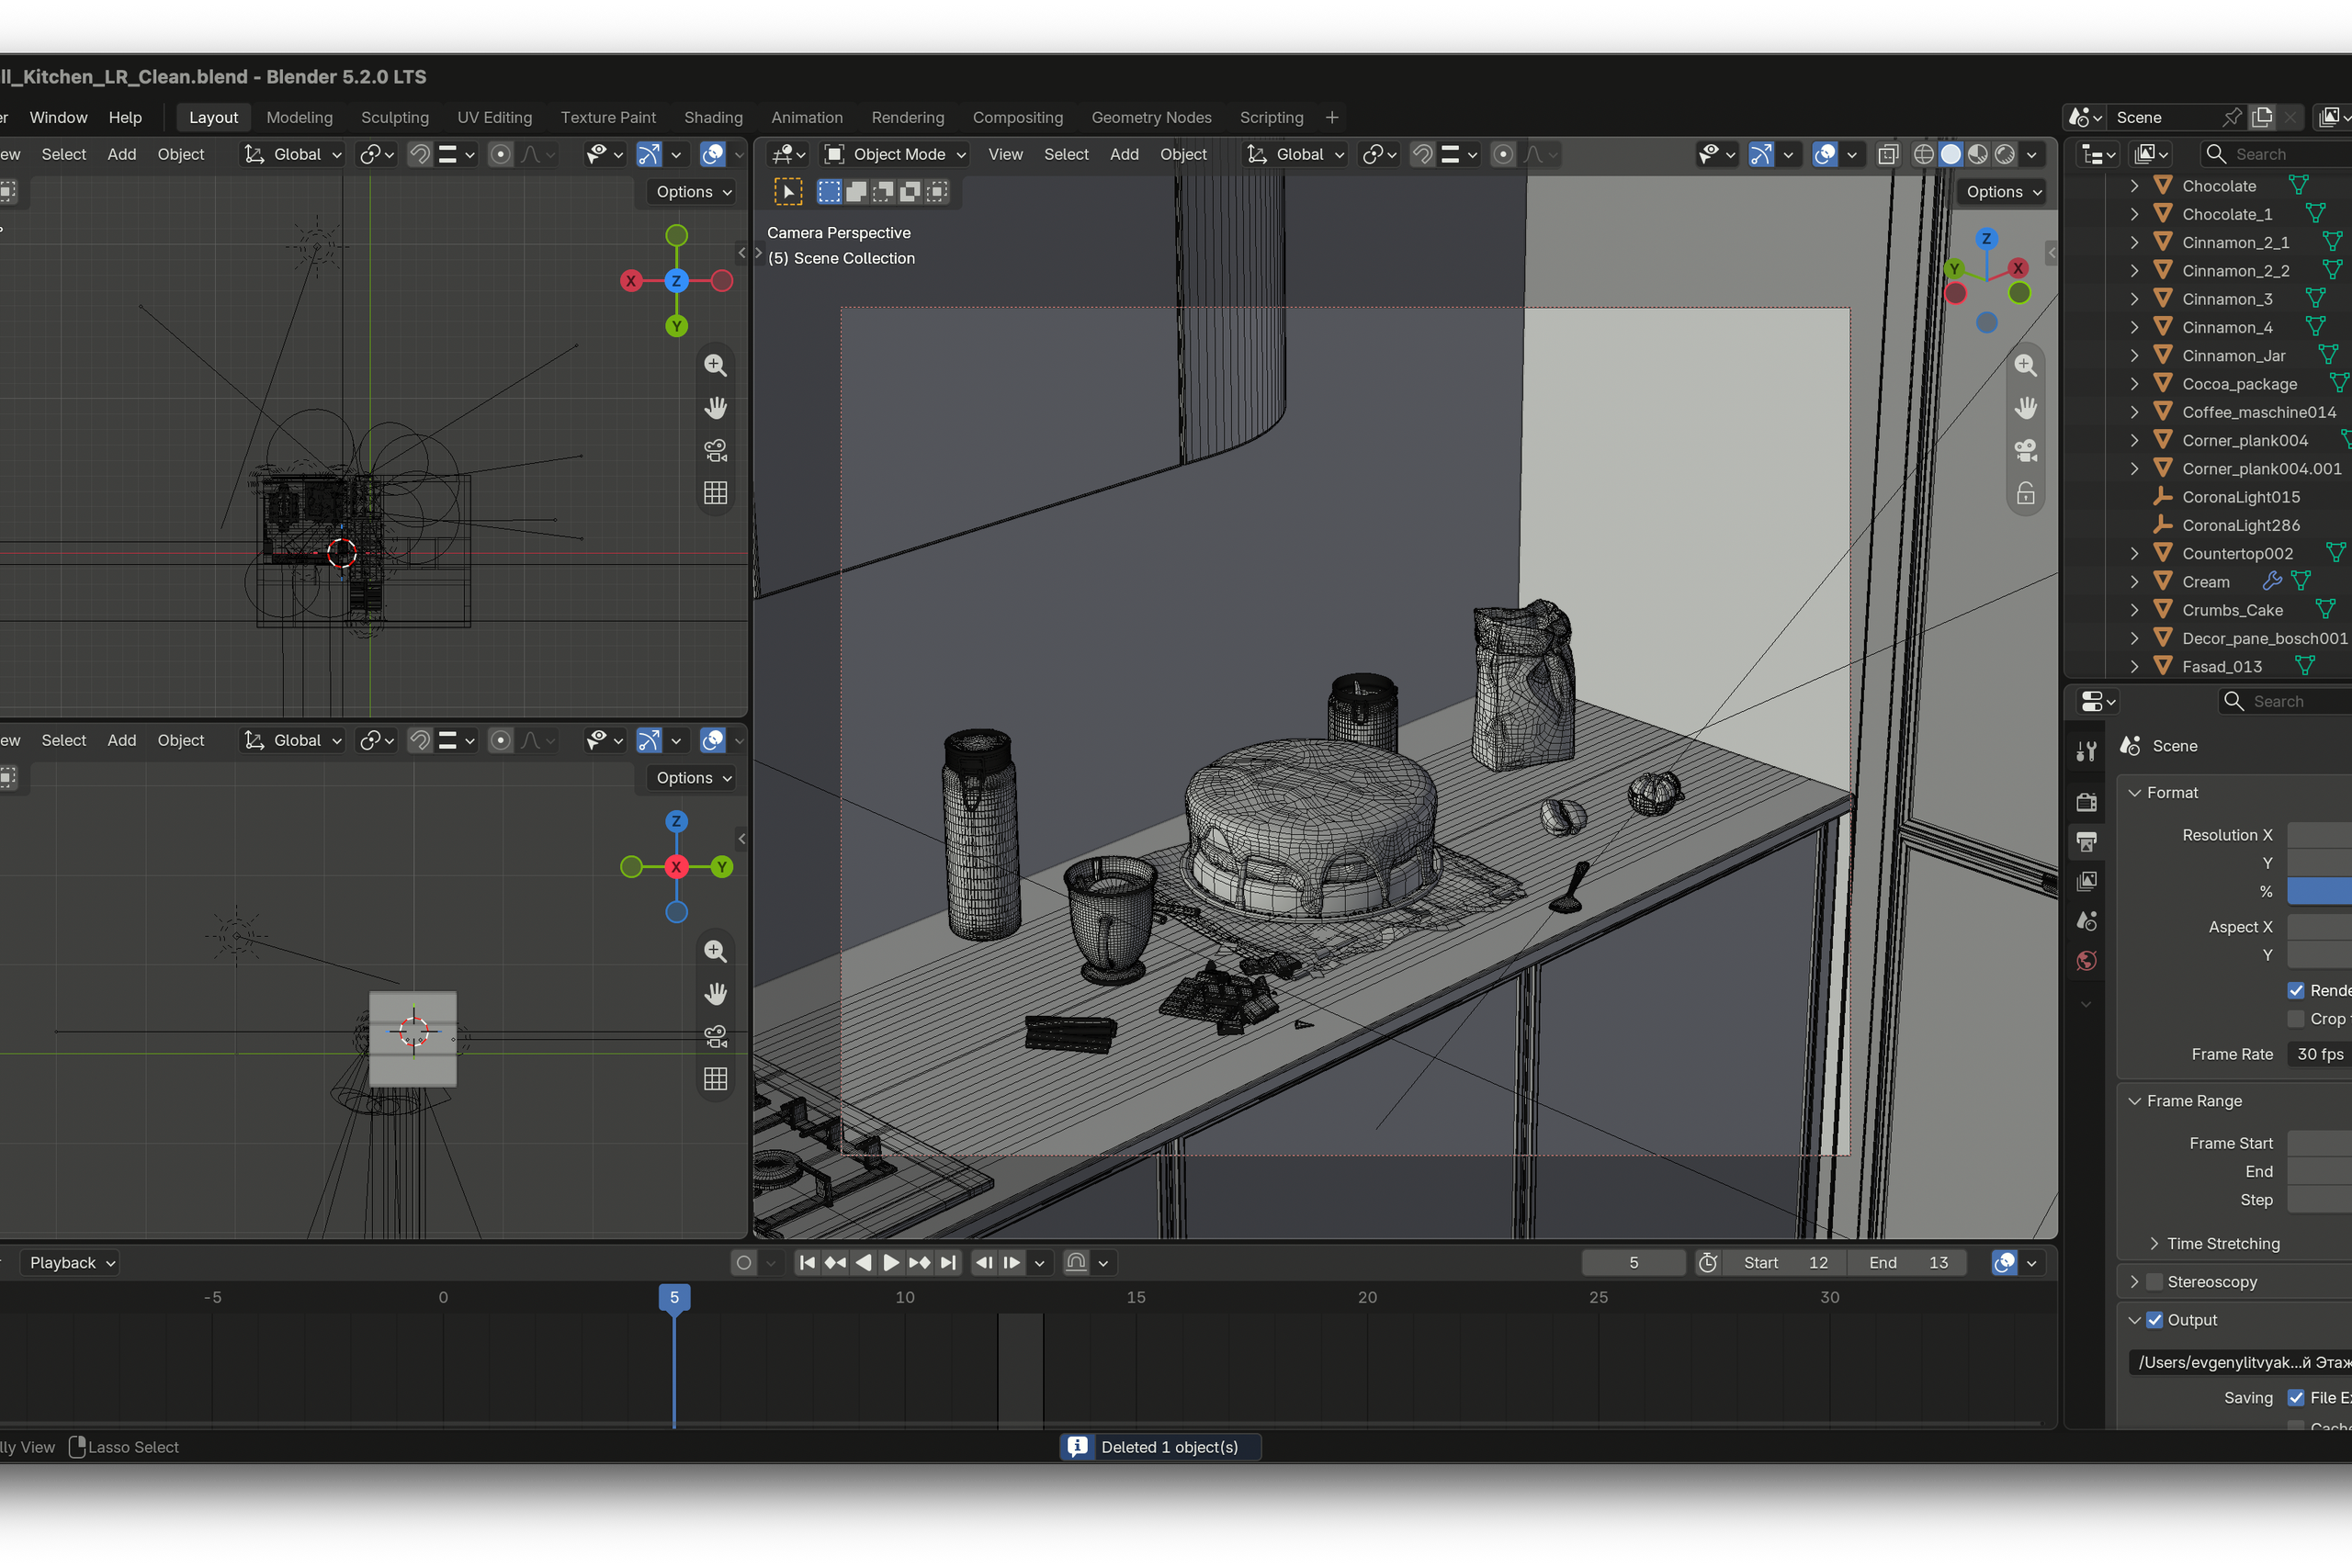This screenshot has height=1568, width=2352.
Task: Collapse Format panel
Action: point(2135,792)
